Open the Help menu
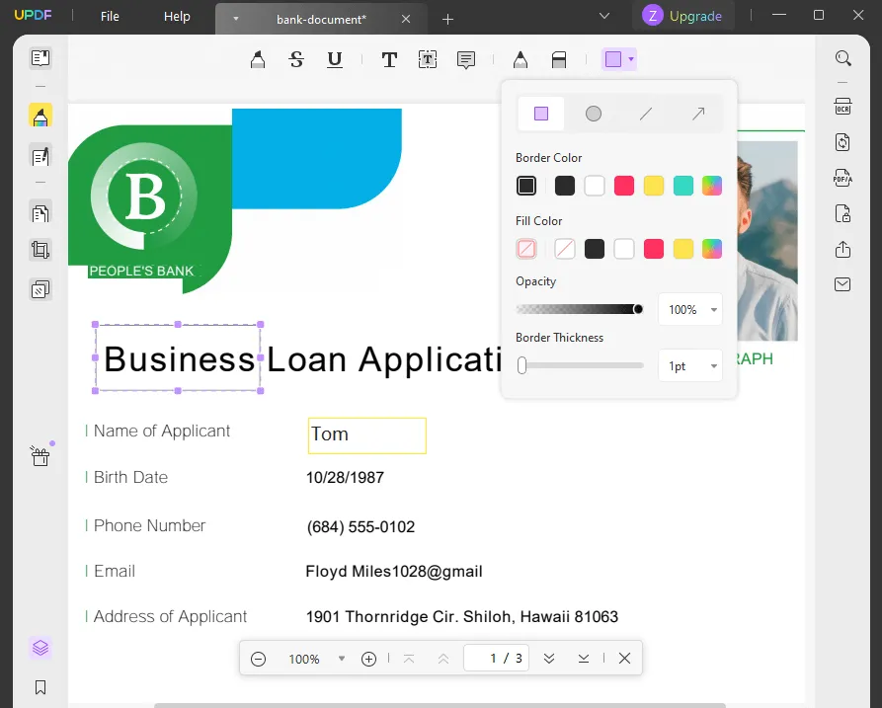 click(177, 17)
